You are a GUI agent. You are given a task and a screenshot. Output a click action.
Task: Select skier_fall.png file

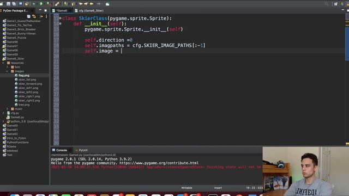coord(27,79)
